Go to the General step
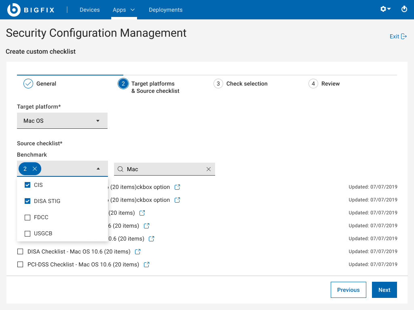This screenshot has width=414, height=310. (46, 84)
